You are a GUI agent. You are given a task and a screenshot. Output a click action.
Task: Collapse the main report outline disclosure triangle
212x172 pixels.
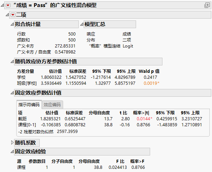click(x=2, y=5)
